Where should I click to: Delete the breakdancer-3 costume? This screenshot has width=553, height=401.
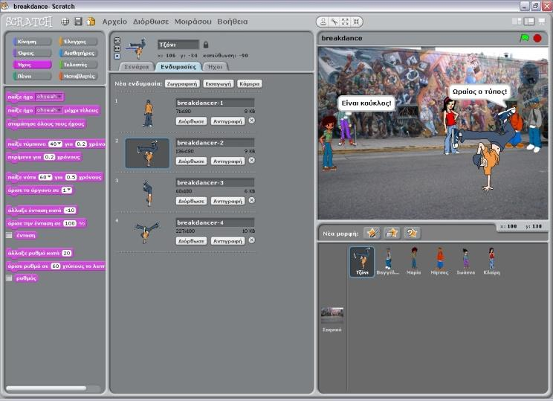251,200
